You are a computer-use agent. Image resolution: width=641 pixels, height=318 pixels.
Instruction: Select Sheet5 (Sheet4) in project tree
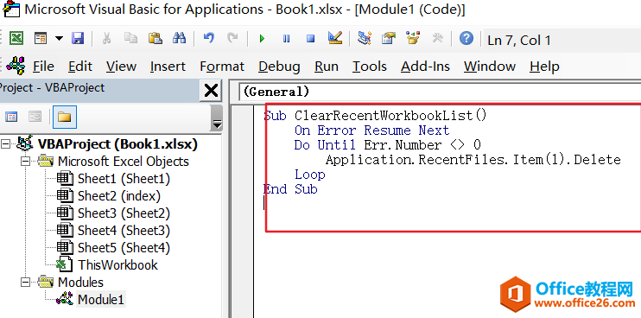(124, 248)
